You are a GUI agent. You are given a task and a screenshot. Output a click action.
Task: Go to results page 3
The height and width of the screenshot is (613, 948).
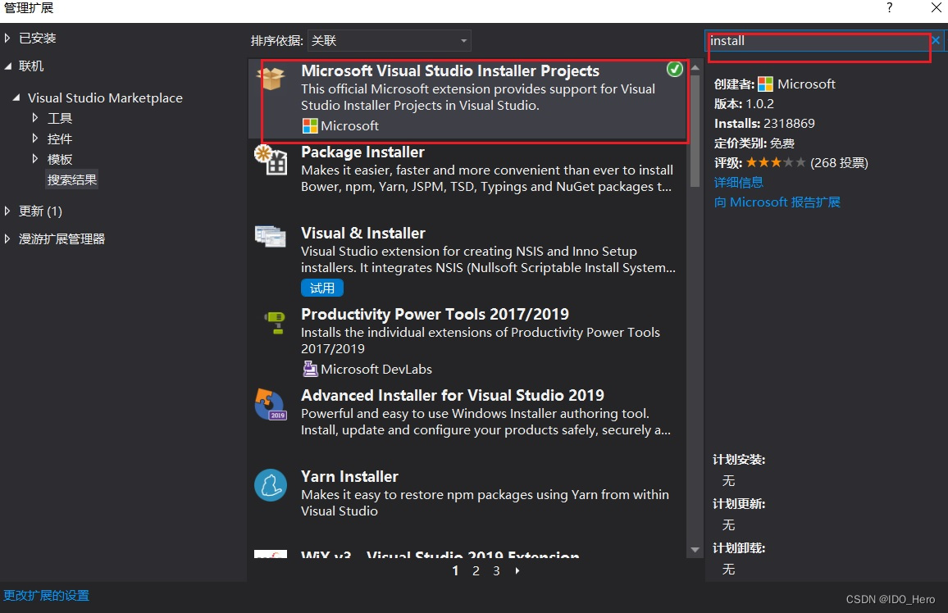tap(496, 570)
